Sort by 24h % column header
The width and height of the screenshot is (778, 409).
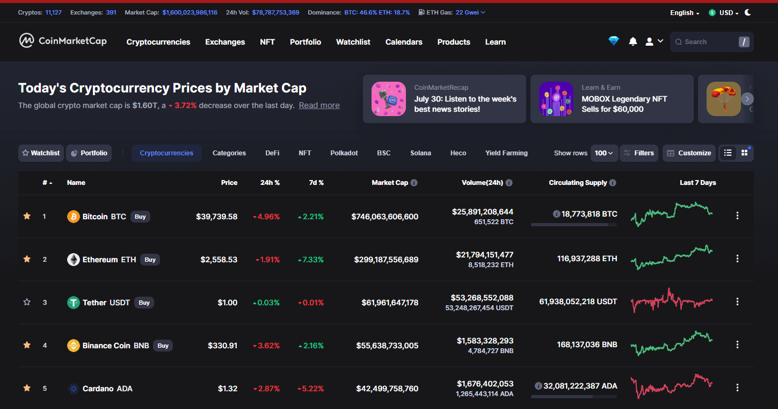tap(270, 183)
